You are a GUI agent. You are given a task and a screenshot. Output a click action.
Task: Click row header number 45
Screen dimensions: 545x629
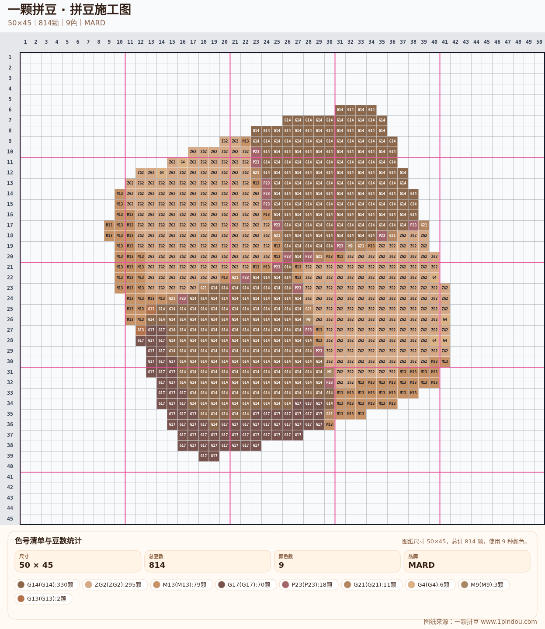pyautogui.click(x=10, y=519)
